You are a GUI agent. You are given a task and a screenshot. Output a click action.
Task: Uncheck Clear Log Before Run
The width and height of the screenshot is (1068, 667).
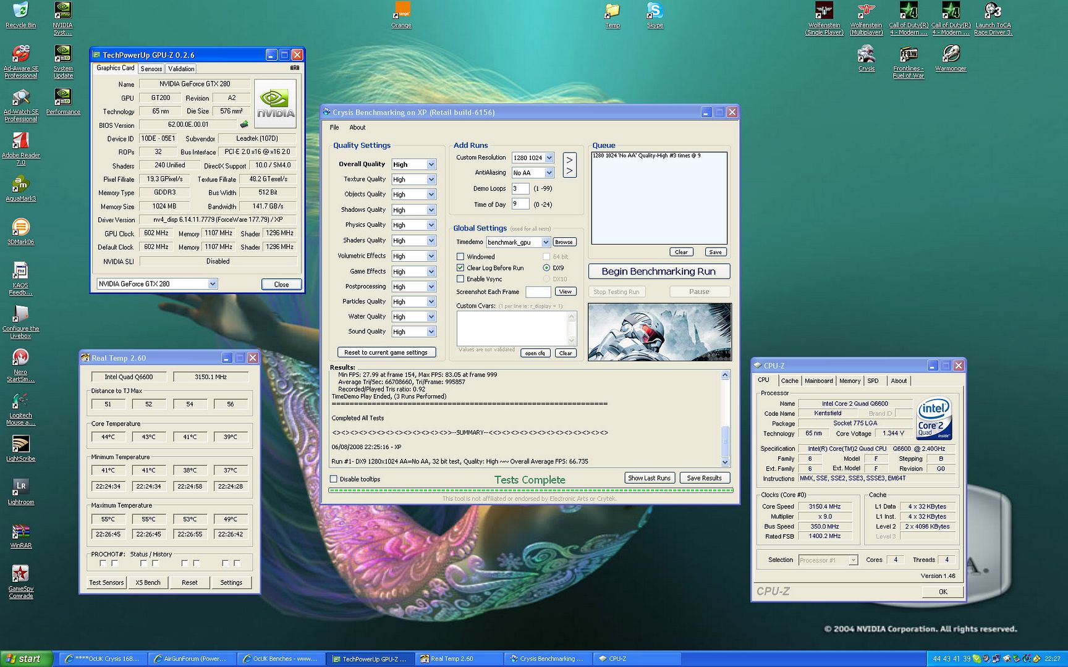point(460,267)
